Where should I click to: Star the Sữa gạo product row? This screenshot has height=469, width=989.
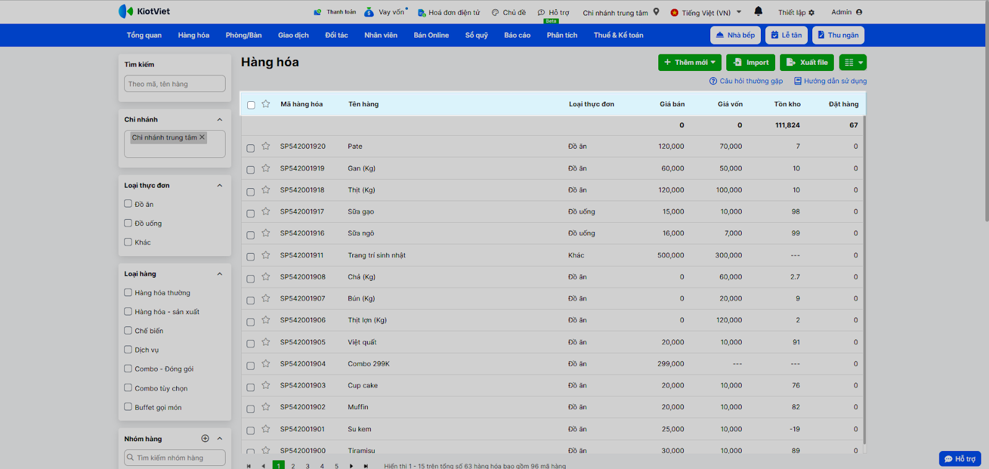point(266,211)
